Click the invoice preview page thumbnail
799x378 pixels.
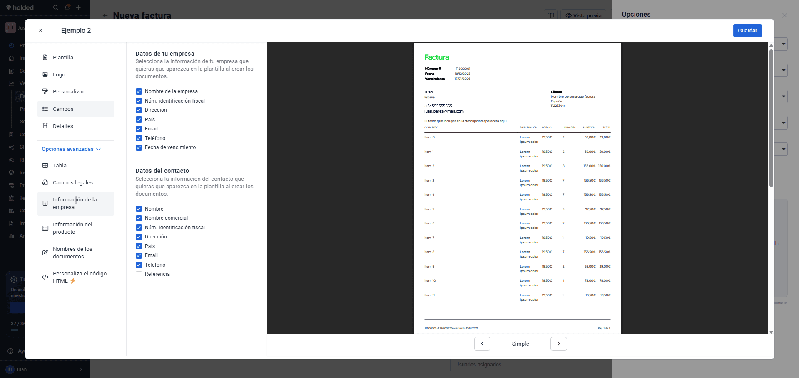(x=517, y=188)
